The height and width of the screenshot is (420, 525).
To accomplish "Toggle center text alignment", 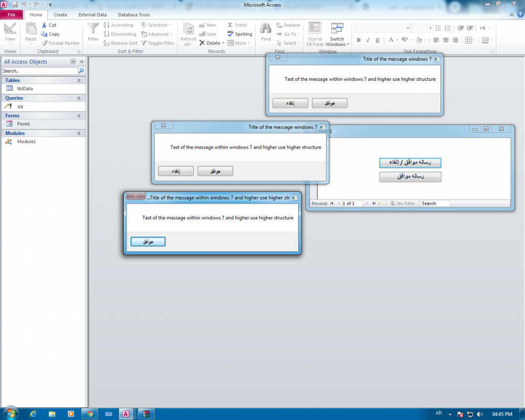I will pyautogui.click(x=446, y=40).
